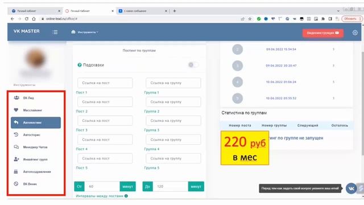Click the Обновить browser update button
The image size is (364, 205).
click(x=352, y=19)
